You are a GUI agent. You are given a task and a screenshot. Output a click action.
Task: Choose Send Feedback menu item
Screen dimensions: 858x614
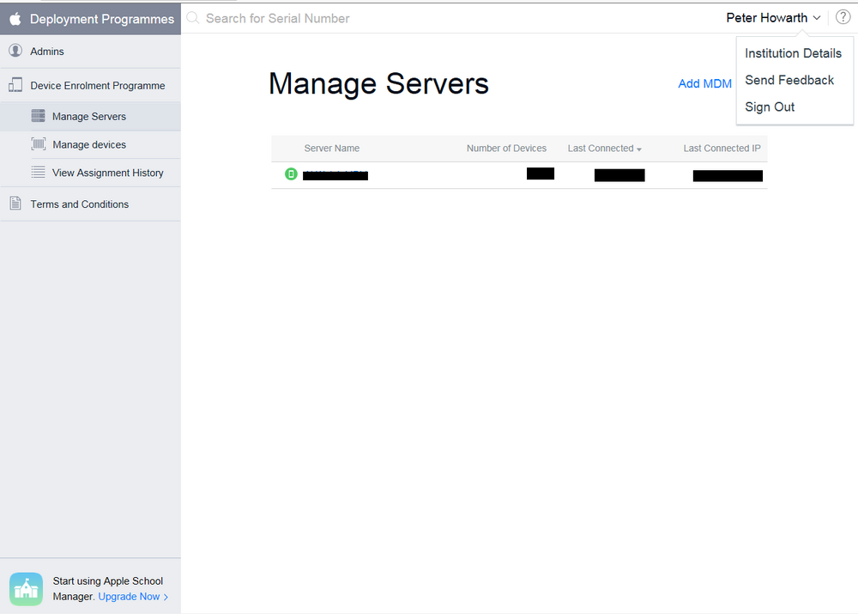[789, 80]
